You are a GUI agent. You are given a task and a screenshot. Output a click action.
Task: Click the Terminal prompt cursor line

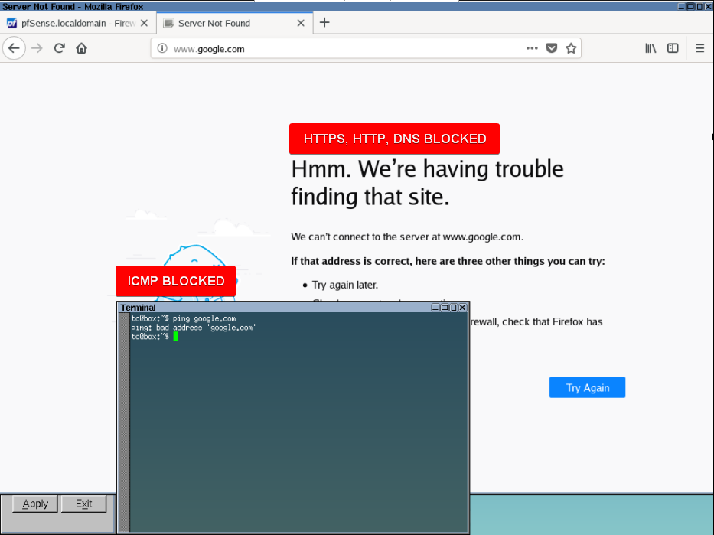pyautogui.click(x=155, y=337)
